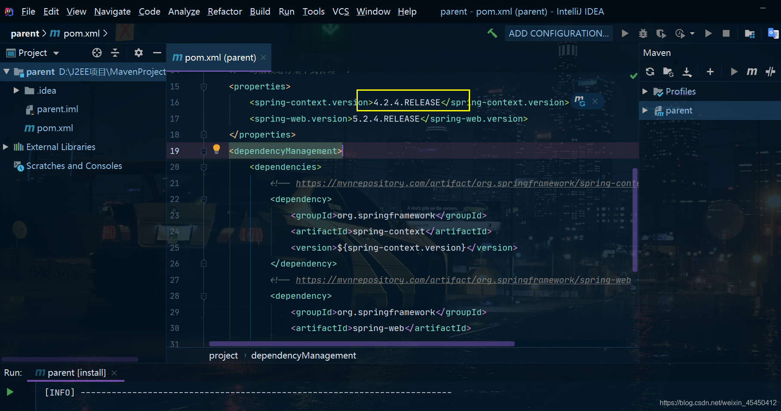Click the Stop square button in toolbar
781x411 pixels.
tap(726, 33)
